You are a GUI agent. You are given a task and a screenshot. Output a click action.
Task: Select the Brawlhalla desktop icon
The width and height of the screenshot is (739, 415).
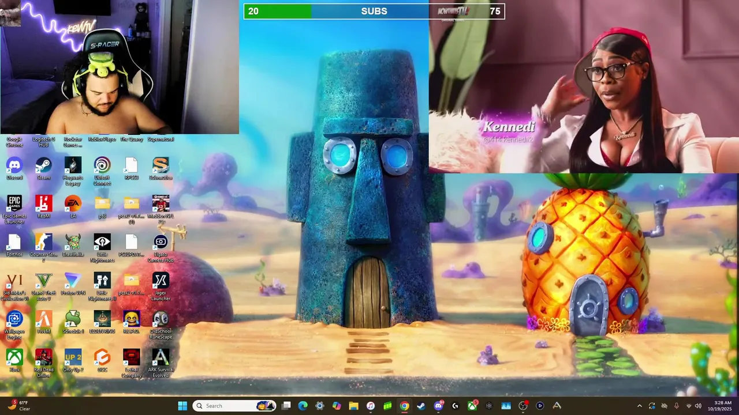[x=73, y=246]
